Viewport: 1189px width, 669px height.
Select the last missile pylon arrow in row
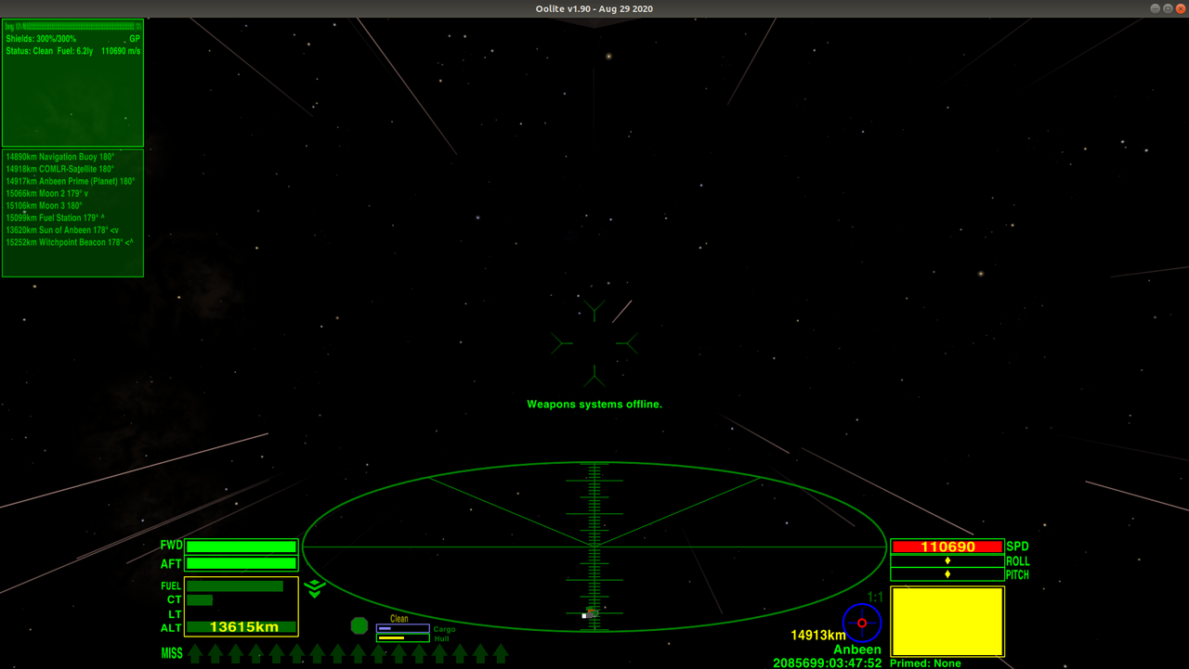click(x=501, y=653)
